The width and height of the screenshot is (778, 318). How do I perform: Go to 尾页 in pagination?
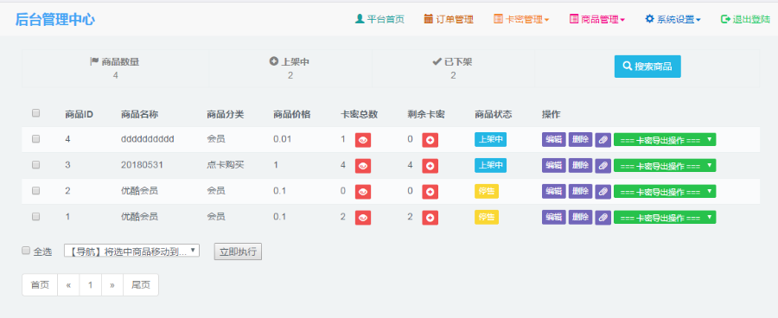tap(141, 285)
